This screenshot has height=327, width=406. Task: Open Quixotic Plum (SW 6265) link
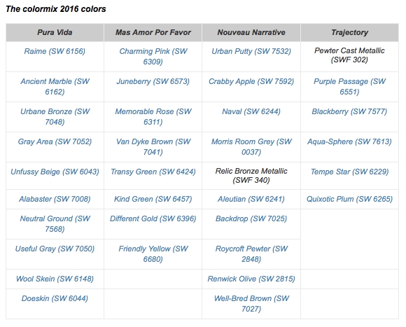[349, 199]
